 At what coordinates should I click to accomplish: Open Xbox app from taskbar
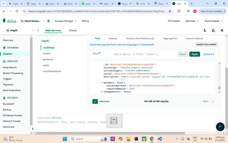[144, 139]
